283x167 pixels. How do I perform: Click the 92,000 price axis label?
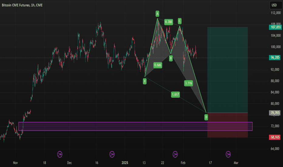[x=275, y=70]
